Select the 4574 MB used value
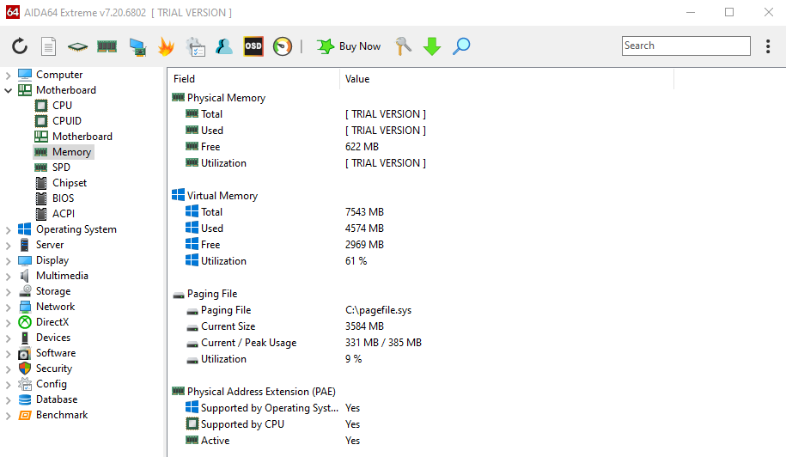Image resolution: width=786 pixels, height=457 pixels. click(x=364, y=228)
